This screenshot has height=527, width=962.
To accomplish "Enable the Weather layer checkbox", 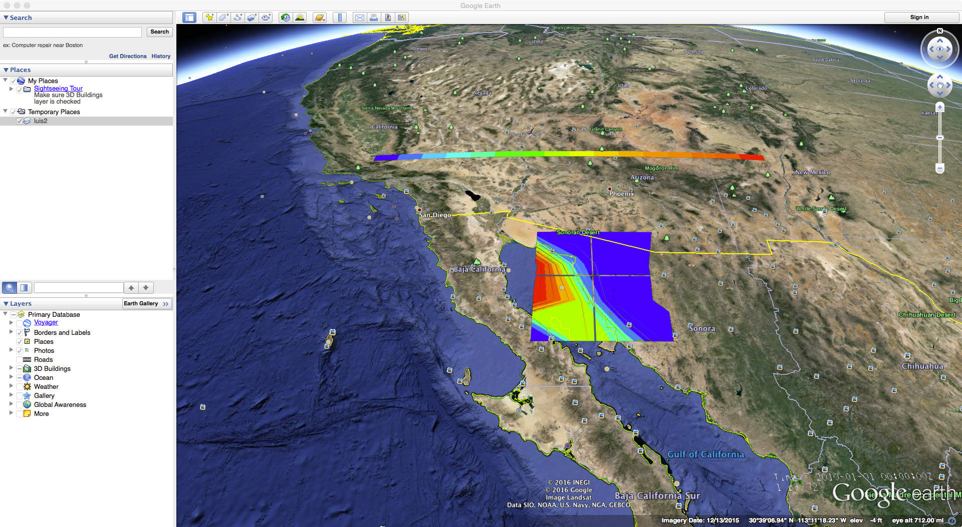I will (x=20, y=387).
